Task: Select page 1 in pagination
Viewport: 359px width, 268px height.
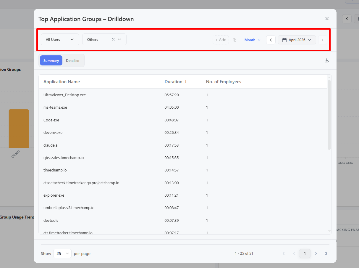Action: [x=305, y=253]
